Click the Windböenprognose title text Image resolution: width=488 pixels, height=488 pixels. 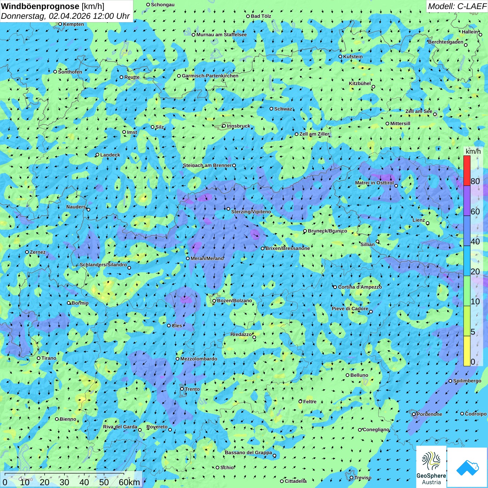40,6
